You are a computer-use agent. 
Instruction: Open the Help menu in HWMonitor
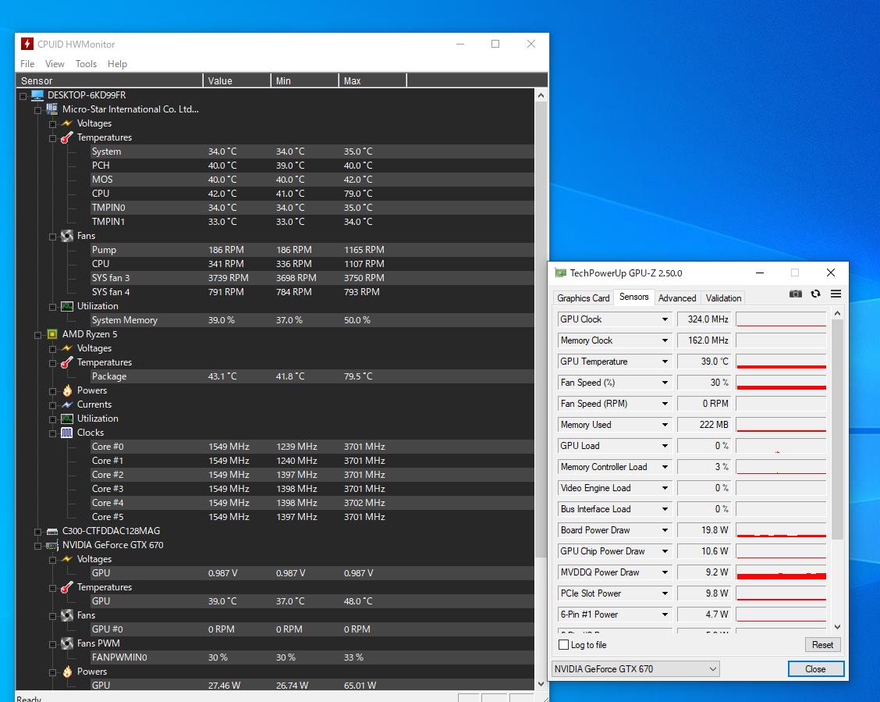[117, 64]
